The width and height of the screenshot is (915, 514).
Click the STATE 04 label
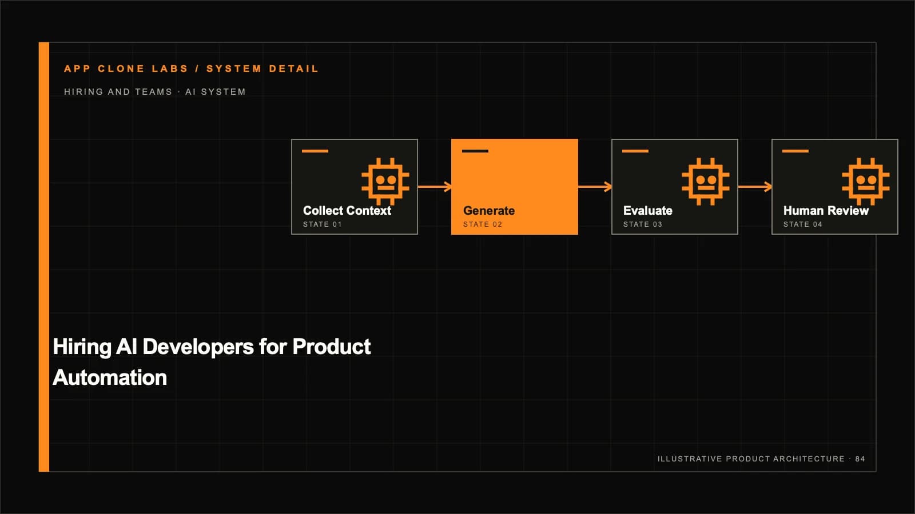tap(803, 224)
